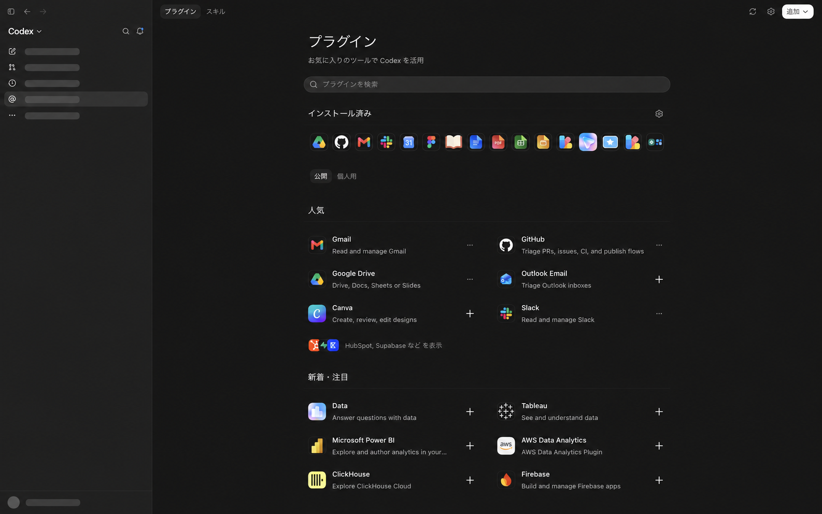Open installed Google Drive plugin icon
The height and width of the screenshot is (514, 822).
pos(319,142)
